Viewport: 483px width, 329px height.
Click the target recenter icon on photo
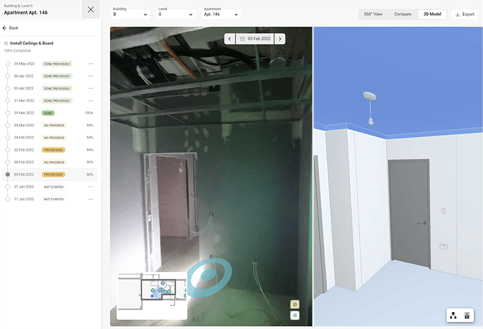pos(295,305)
